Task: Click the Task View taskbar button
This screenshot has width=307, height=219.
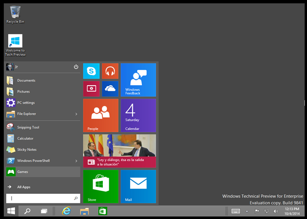Action: [43, 211]
